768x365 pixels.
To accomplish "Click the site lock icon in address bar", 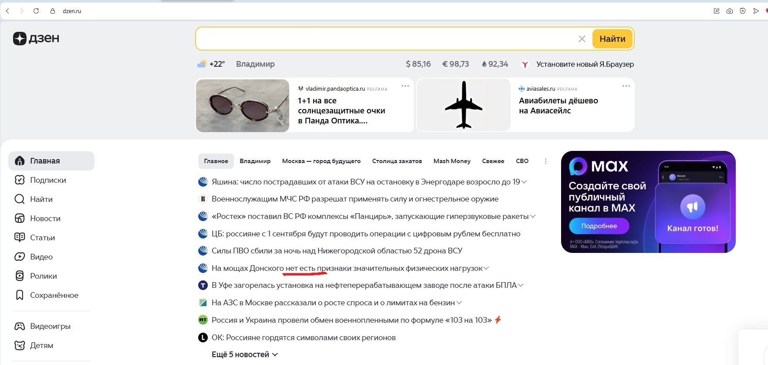I will [53, 11].
